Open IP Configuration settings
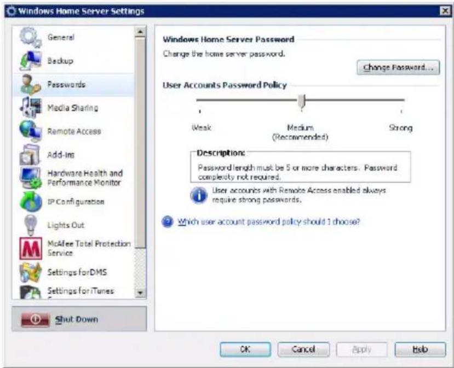The image size is (454, 368). coord(73,201)
